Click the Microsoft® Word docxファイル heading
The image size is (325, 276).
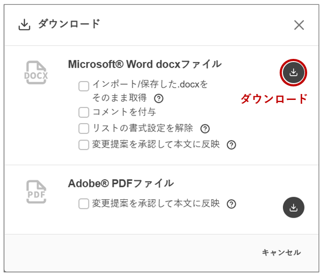[x=145, y=64]
